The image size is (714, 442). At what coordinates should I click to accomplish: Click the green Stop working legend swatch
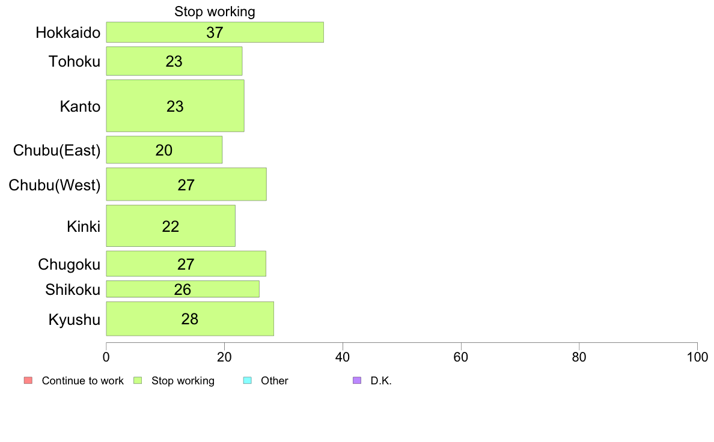[x=138, y=381]
